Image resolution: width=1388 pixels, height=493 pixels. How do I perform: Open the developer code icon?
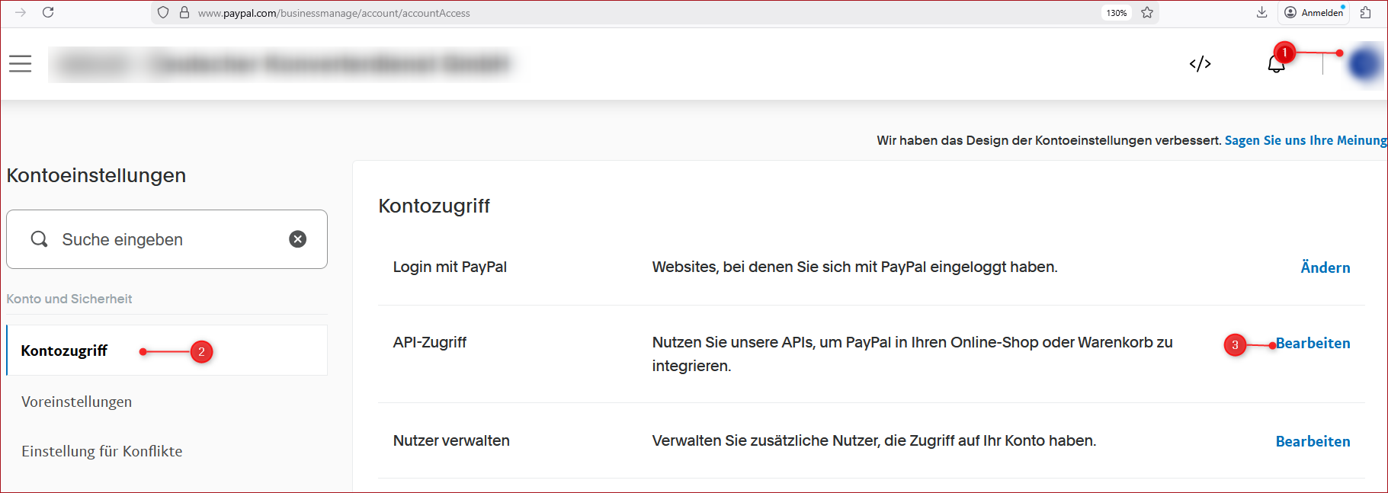(1200, 64)
